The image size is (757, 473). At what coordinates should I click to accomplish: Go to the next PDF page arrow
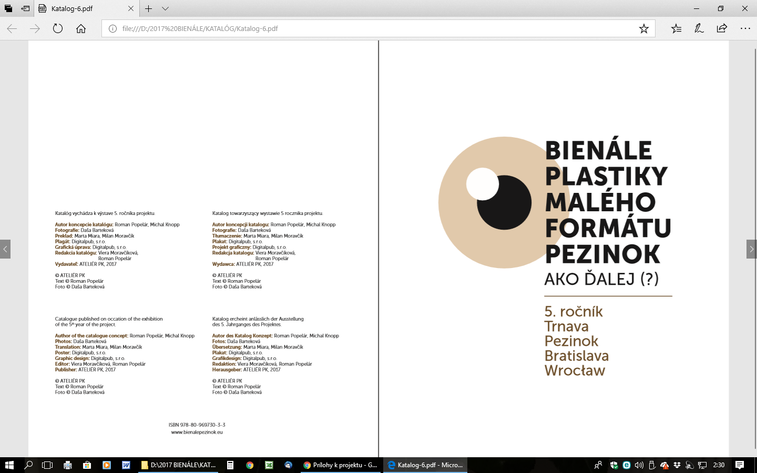pos(751,249)
